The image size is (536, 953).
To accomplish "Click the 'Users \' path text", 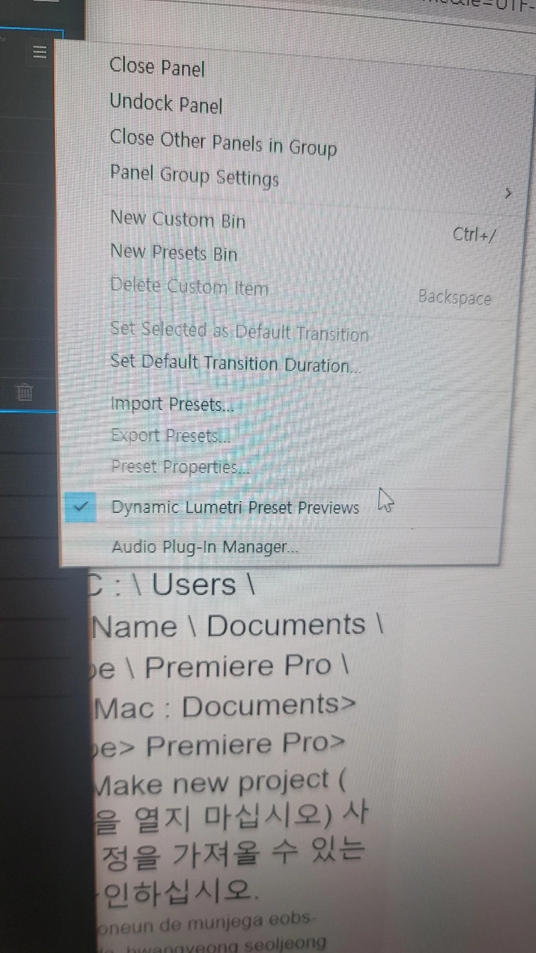I will (203, 585).
